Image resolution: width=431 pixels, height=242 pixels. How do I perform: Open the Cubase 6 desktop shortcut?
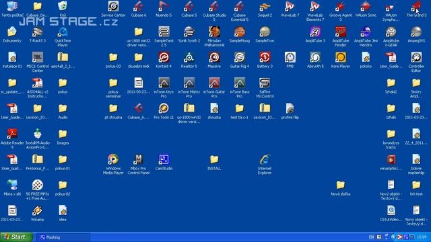click(x=139, y=6)
